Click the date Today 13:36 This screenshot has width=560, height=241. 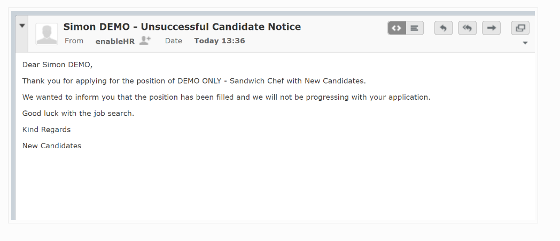click(219, 41)
